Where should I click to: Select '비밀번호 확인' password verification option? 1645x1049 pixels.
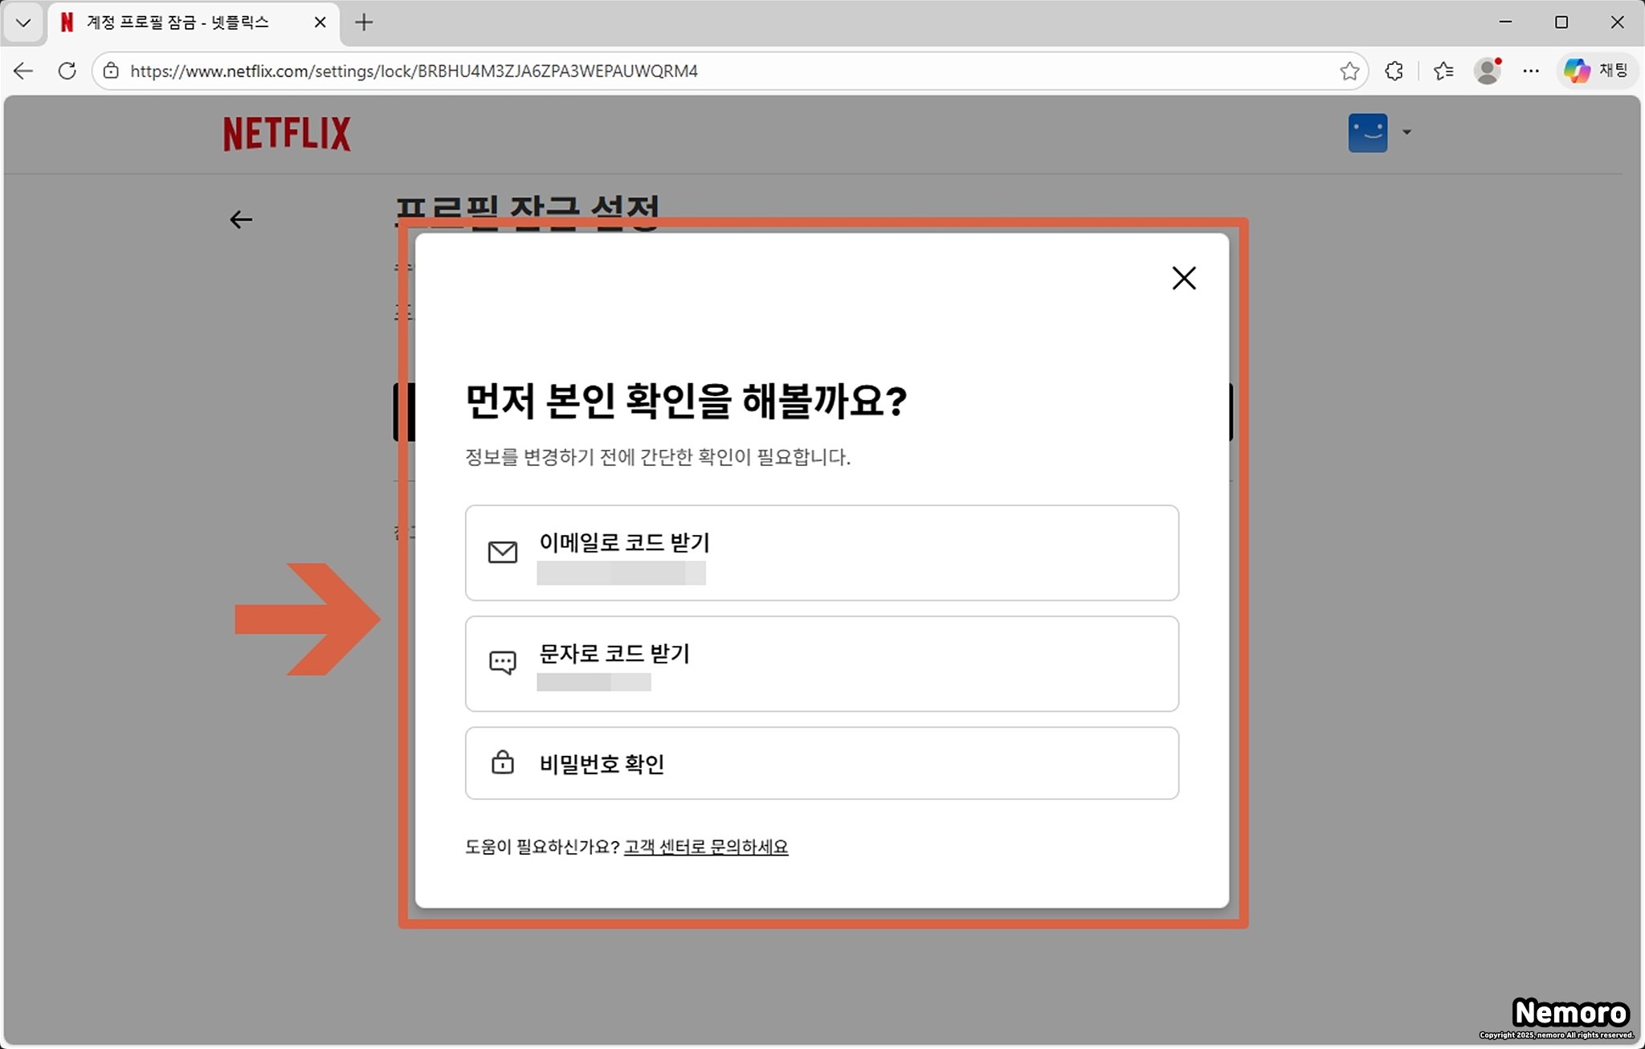pos(821,763)
